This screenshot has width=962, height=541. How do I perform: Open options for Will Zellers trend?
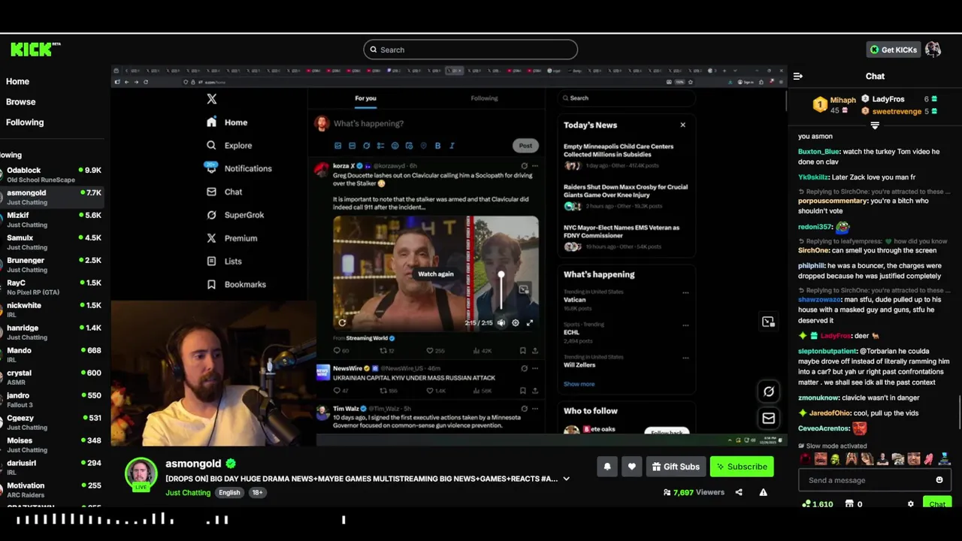[x=685, y=358]
